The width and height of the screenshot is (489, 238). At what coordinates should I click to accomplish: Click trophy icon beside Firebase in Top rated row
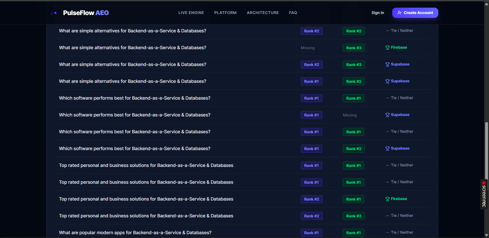tap(387, 199)
